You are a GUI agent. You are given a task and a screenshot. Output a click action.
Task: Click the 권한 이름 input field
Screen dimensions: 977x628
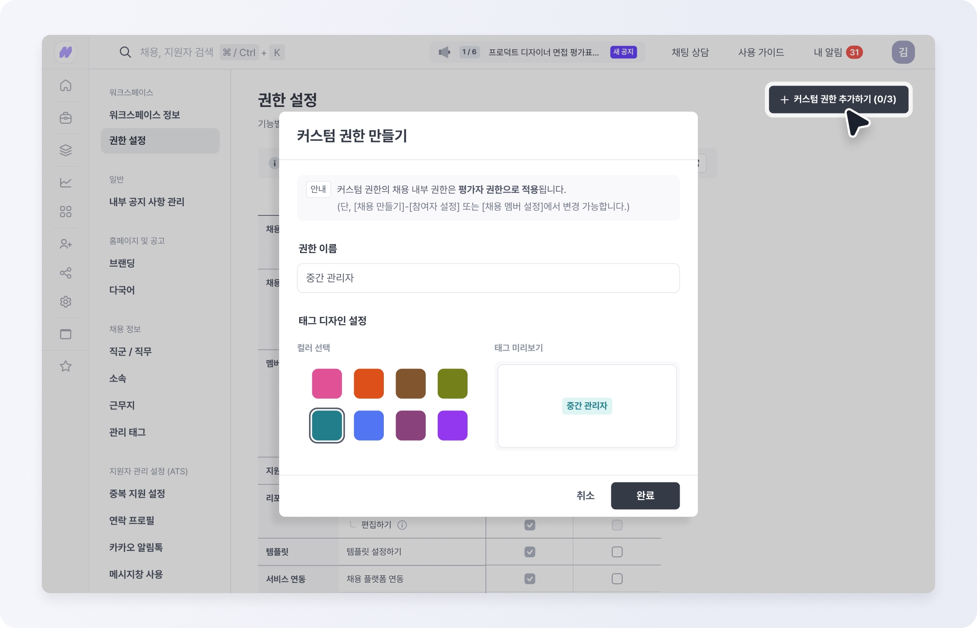(x=488, y=278)
